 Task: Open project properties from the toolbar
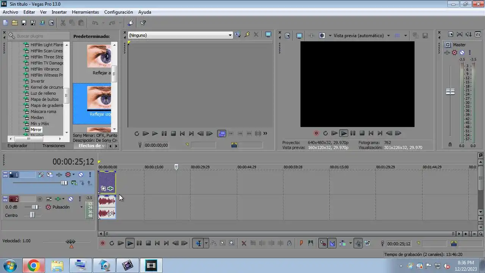(51, 23)
